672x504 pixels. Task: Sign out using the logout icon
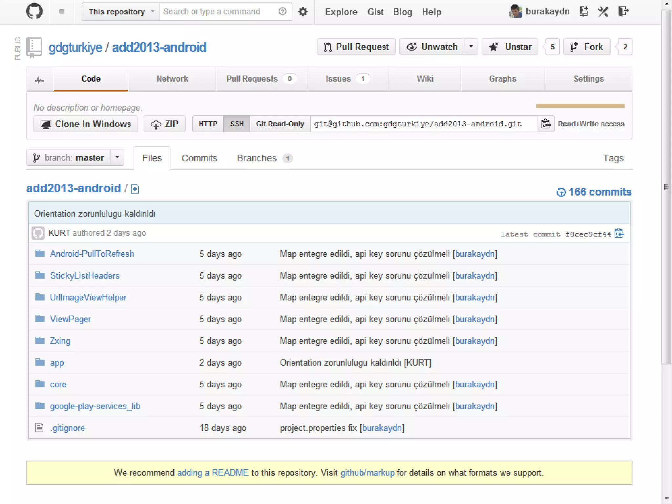click(623, 11)
